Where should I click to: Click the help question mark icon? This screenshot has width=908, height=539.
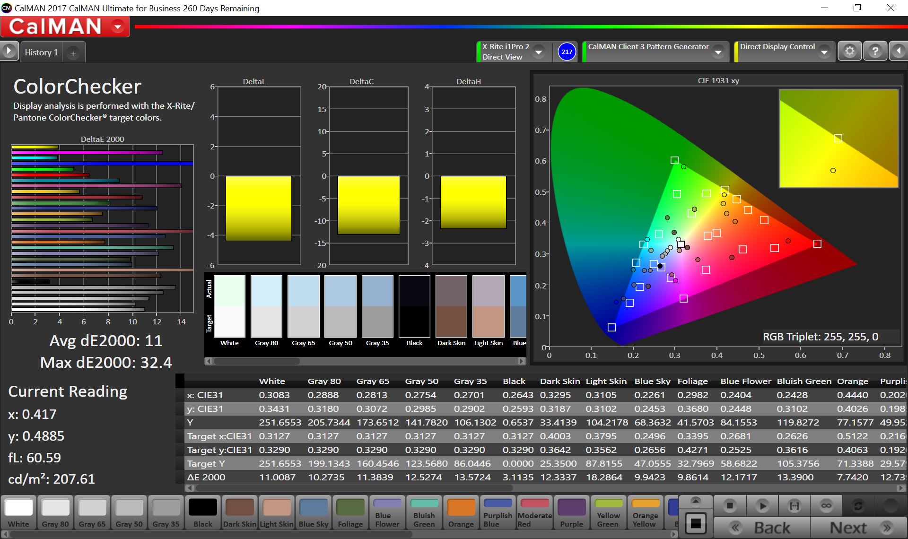click(875, 51)
